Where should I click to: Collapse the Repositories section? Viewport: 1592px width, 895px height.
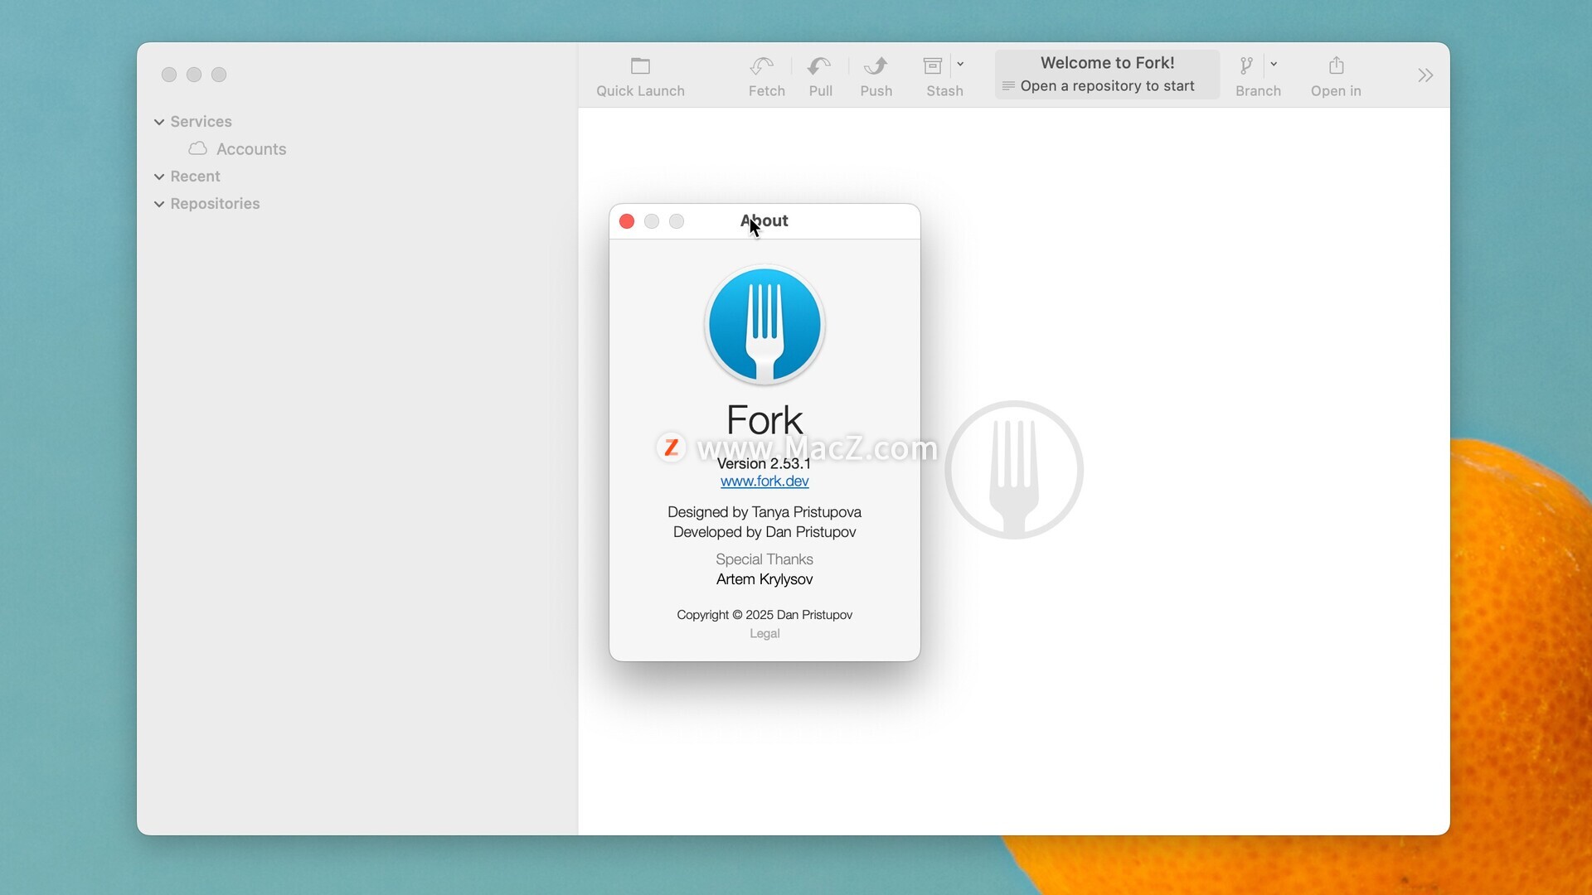pos(159,204)
